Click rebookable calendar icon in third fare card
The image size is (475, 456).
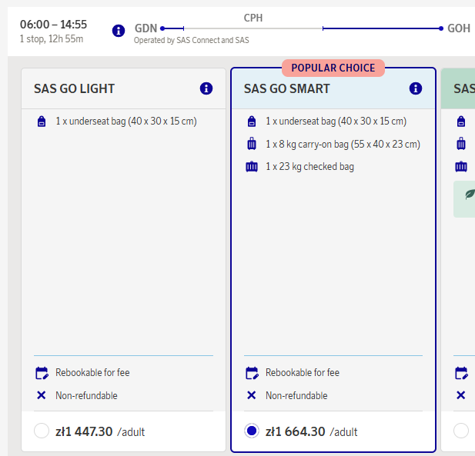(461, 373)
